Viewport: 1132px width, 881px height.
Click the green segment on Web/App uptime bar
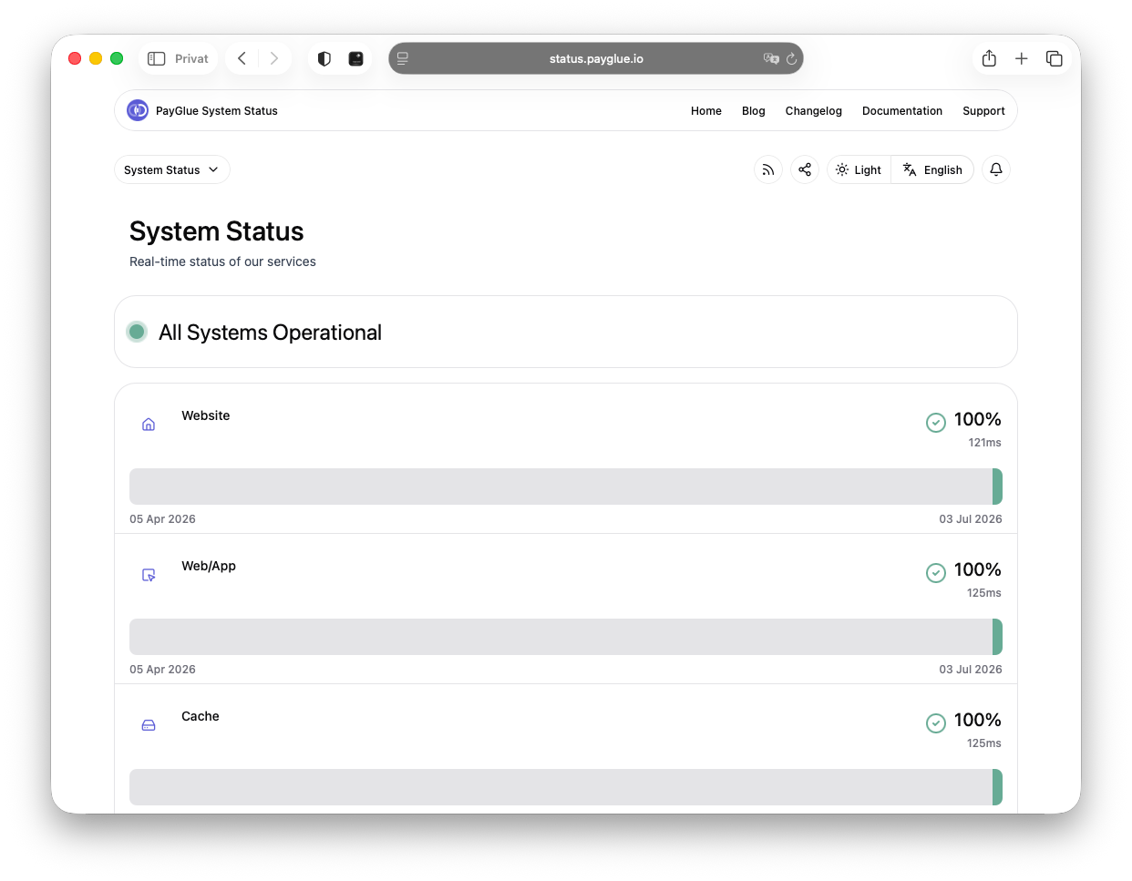(997, 637)
